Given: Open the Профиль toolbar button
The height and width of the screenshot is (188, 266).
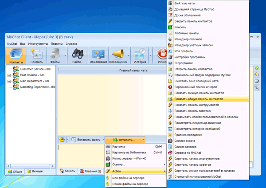Looking at the screenshot, I should [37, 56].
